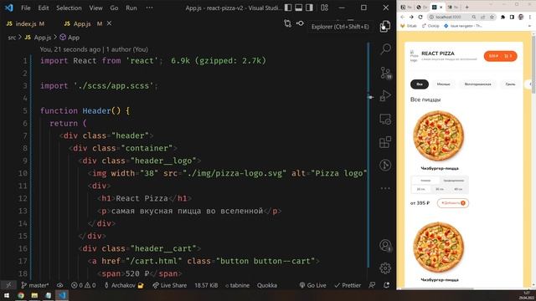Open the Search view in the activity bar
536x301 pixels.
pyautogui.click(x=385, y=49)
